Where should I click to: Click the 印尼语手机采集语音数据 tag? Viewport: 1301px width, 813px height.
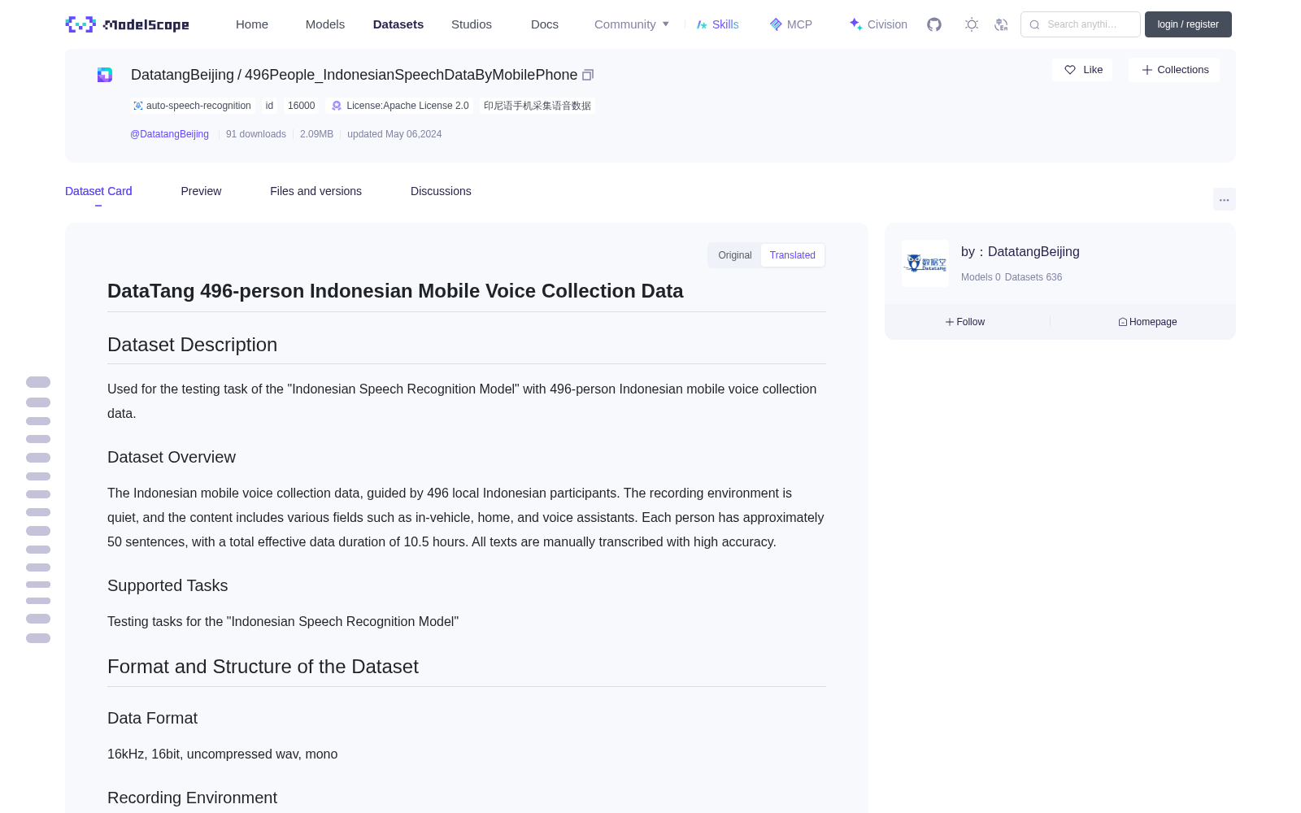(x=537, y=106)
